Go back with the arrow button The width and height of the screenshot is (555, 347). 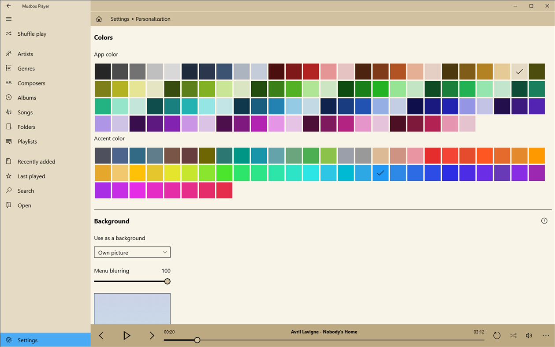coord(9,6)
